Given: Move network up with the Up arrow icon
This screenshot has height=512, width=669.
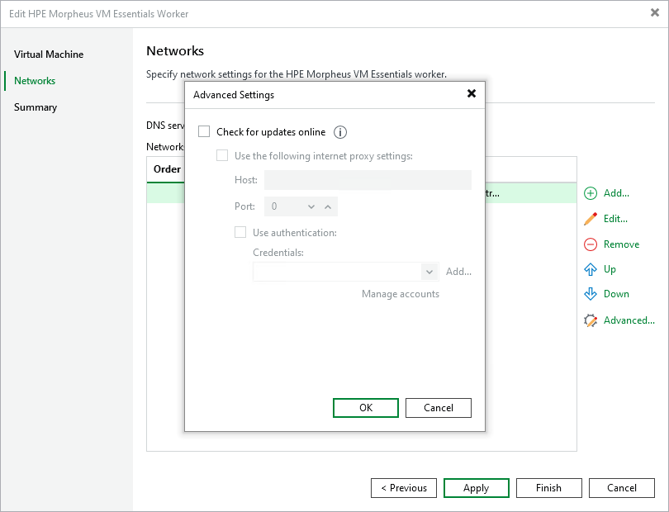Looking at the screenshot, I should (591, 269).
